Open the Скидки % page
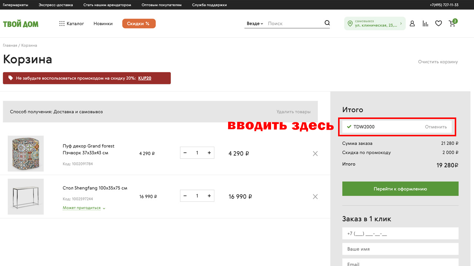Image resolution: width=474 pixels, height=266 pixels. 139,24
